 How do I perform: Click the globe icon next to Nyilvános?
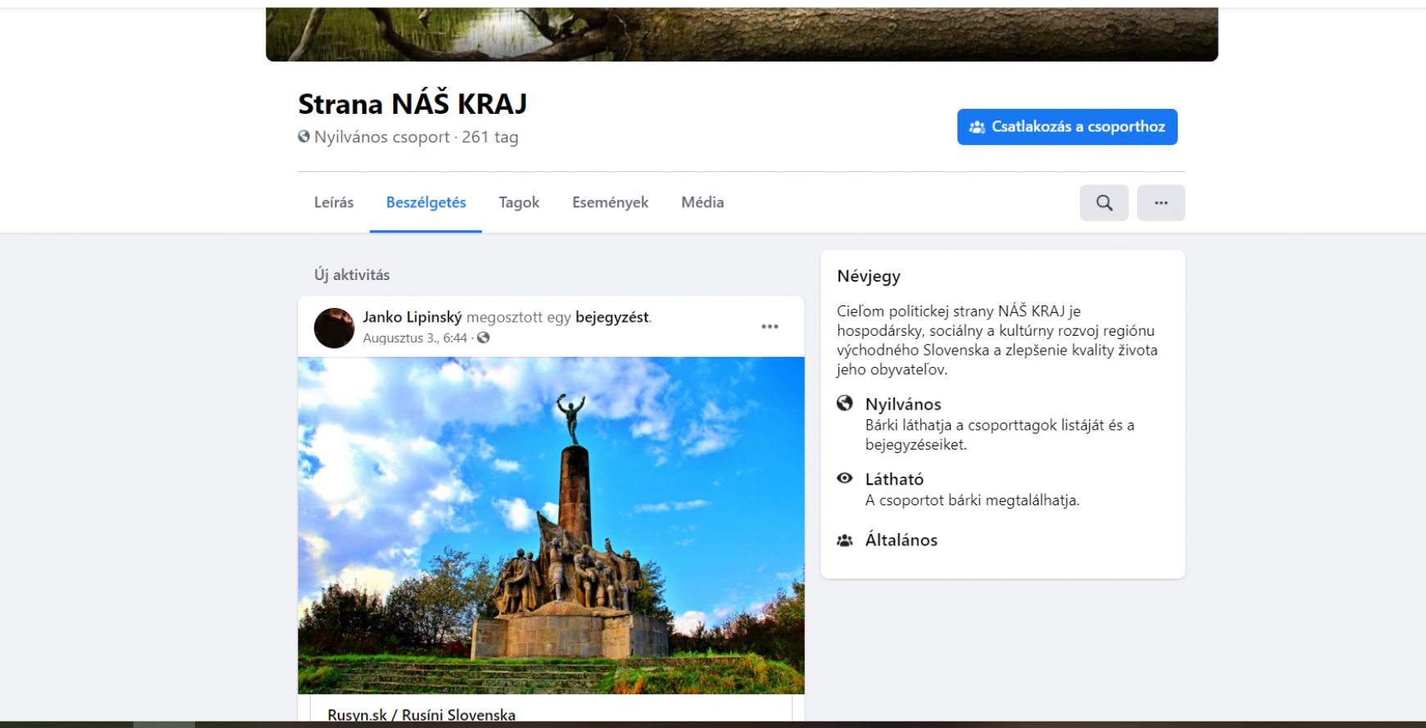(845, 403)
